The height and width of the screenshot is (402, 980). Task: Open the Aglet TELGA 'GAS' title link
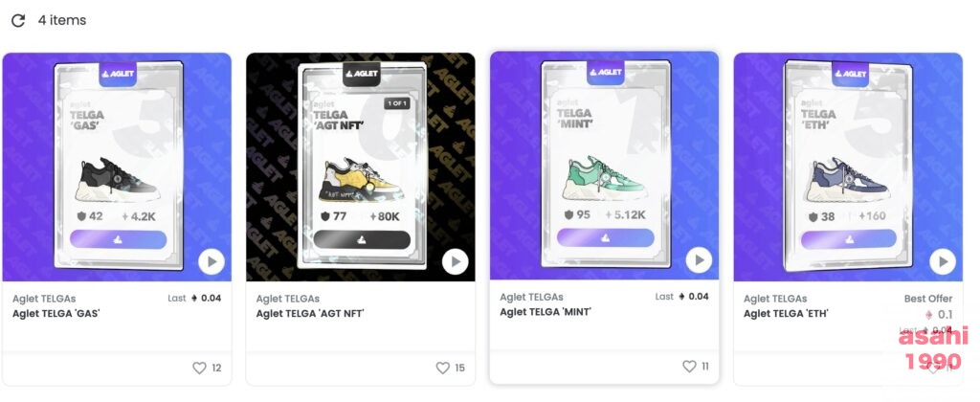56,313
